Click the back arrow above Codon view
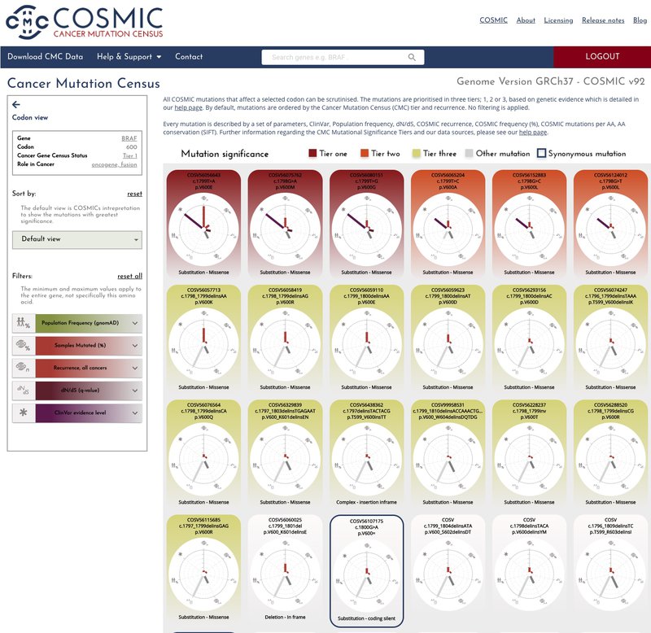The height and width of the screenshot is (633, 651). (x=16, y=104)
